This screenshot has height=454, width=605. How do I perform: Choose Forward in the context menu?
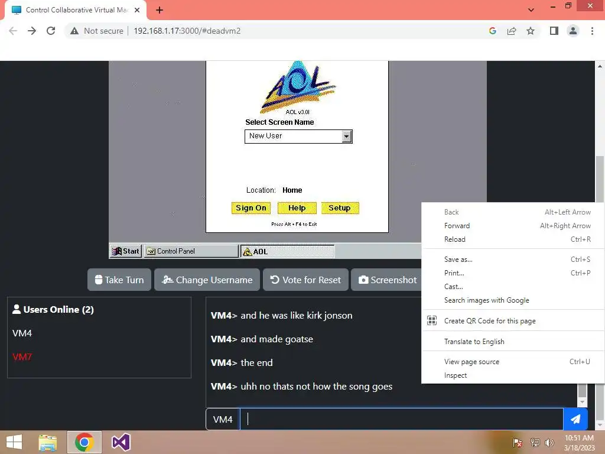513,225
